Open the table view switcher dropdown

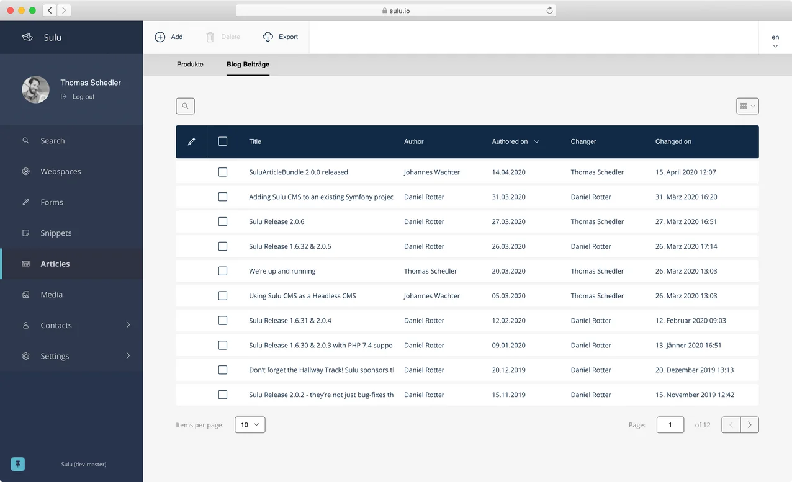click(x=747, y=106)
